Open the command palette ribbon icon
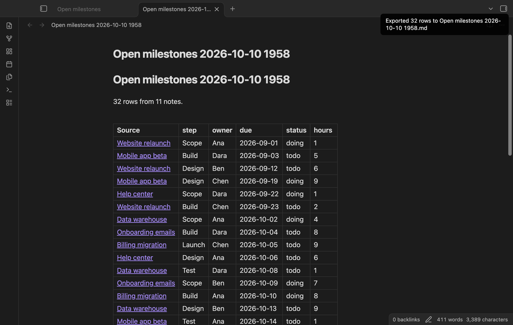 9,90
